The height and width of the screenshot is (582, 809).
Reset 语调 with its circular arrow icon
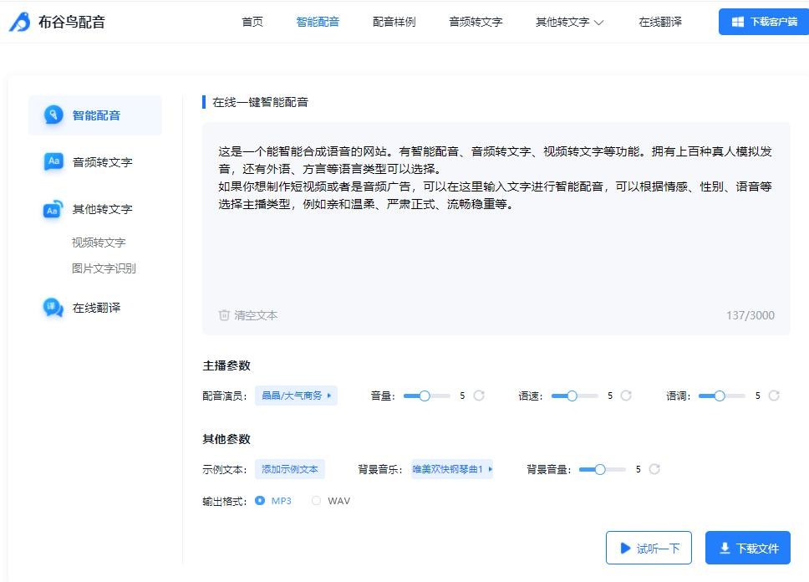click(x=774, y=396)
